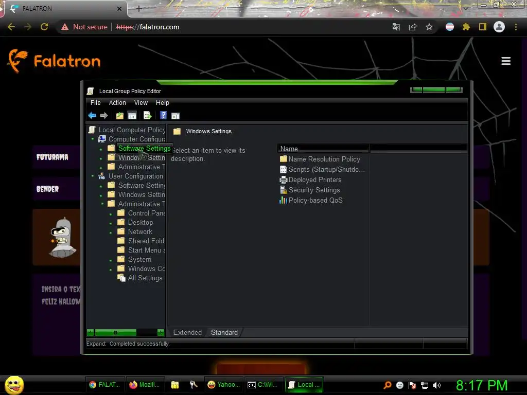Select the FALATRON browser tab

coord(64,9)
